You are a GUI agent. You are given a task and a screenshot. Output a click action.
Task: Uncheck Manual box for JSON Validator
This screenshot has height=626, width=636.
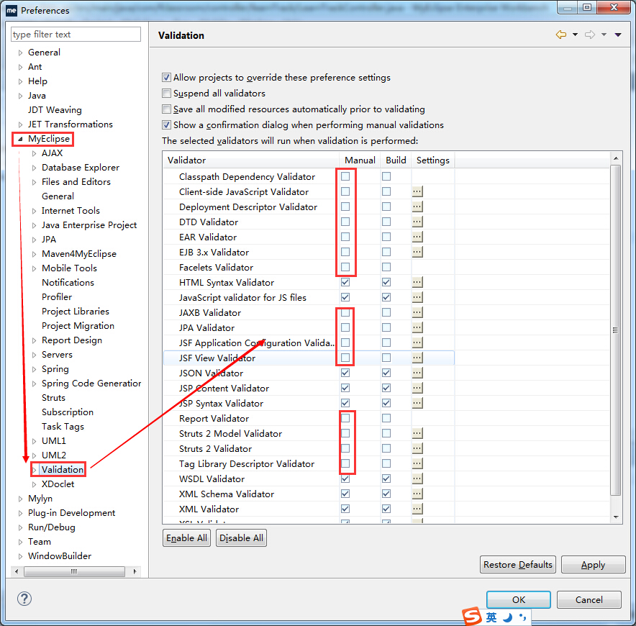coord(345,373)
